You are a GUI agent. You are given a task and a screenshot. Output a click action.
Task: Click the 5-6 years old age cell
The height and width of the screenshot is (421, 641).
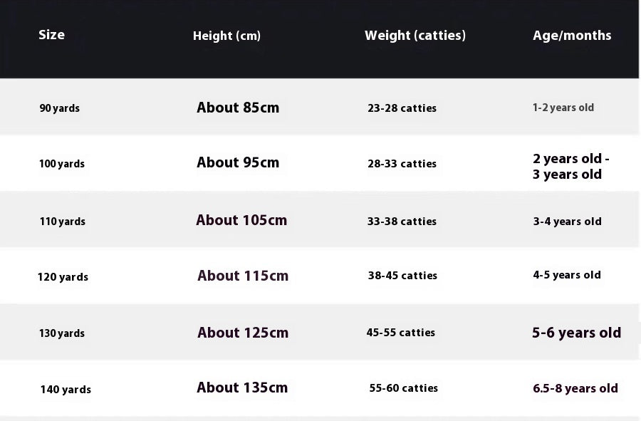(576, 333)
